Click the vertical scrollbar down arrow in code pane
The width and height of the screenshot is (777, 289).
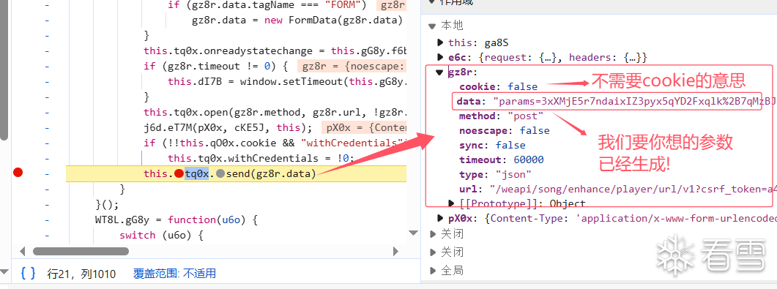[414, 233]
